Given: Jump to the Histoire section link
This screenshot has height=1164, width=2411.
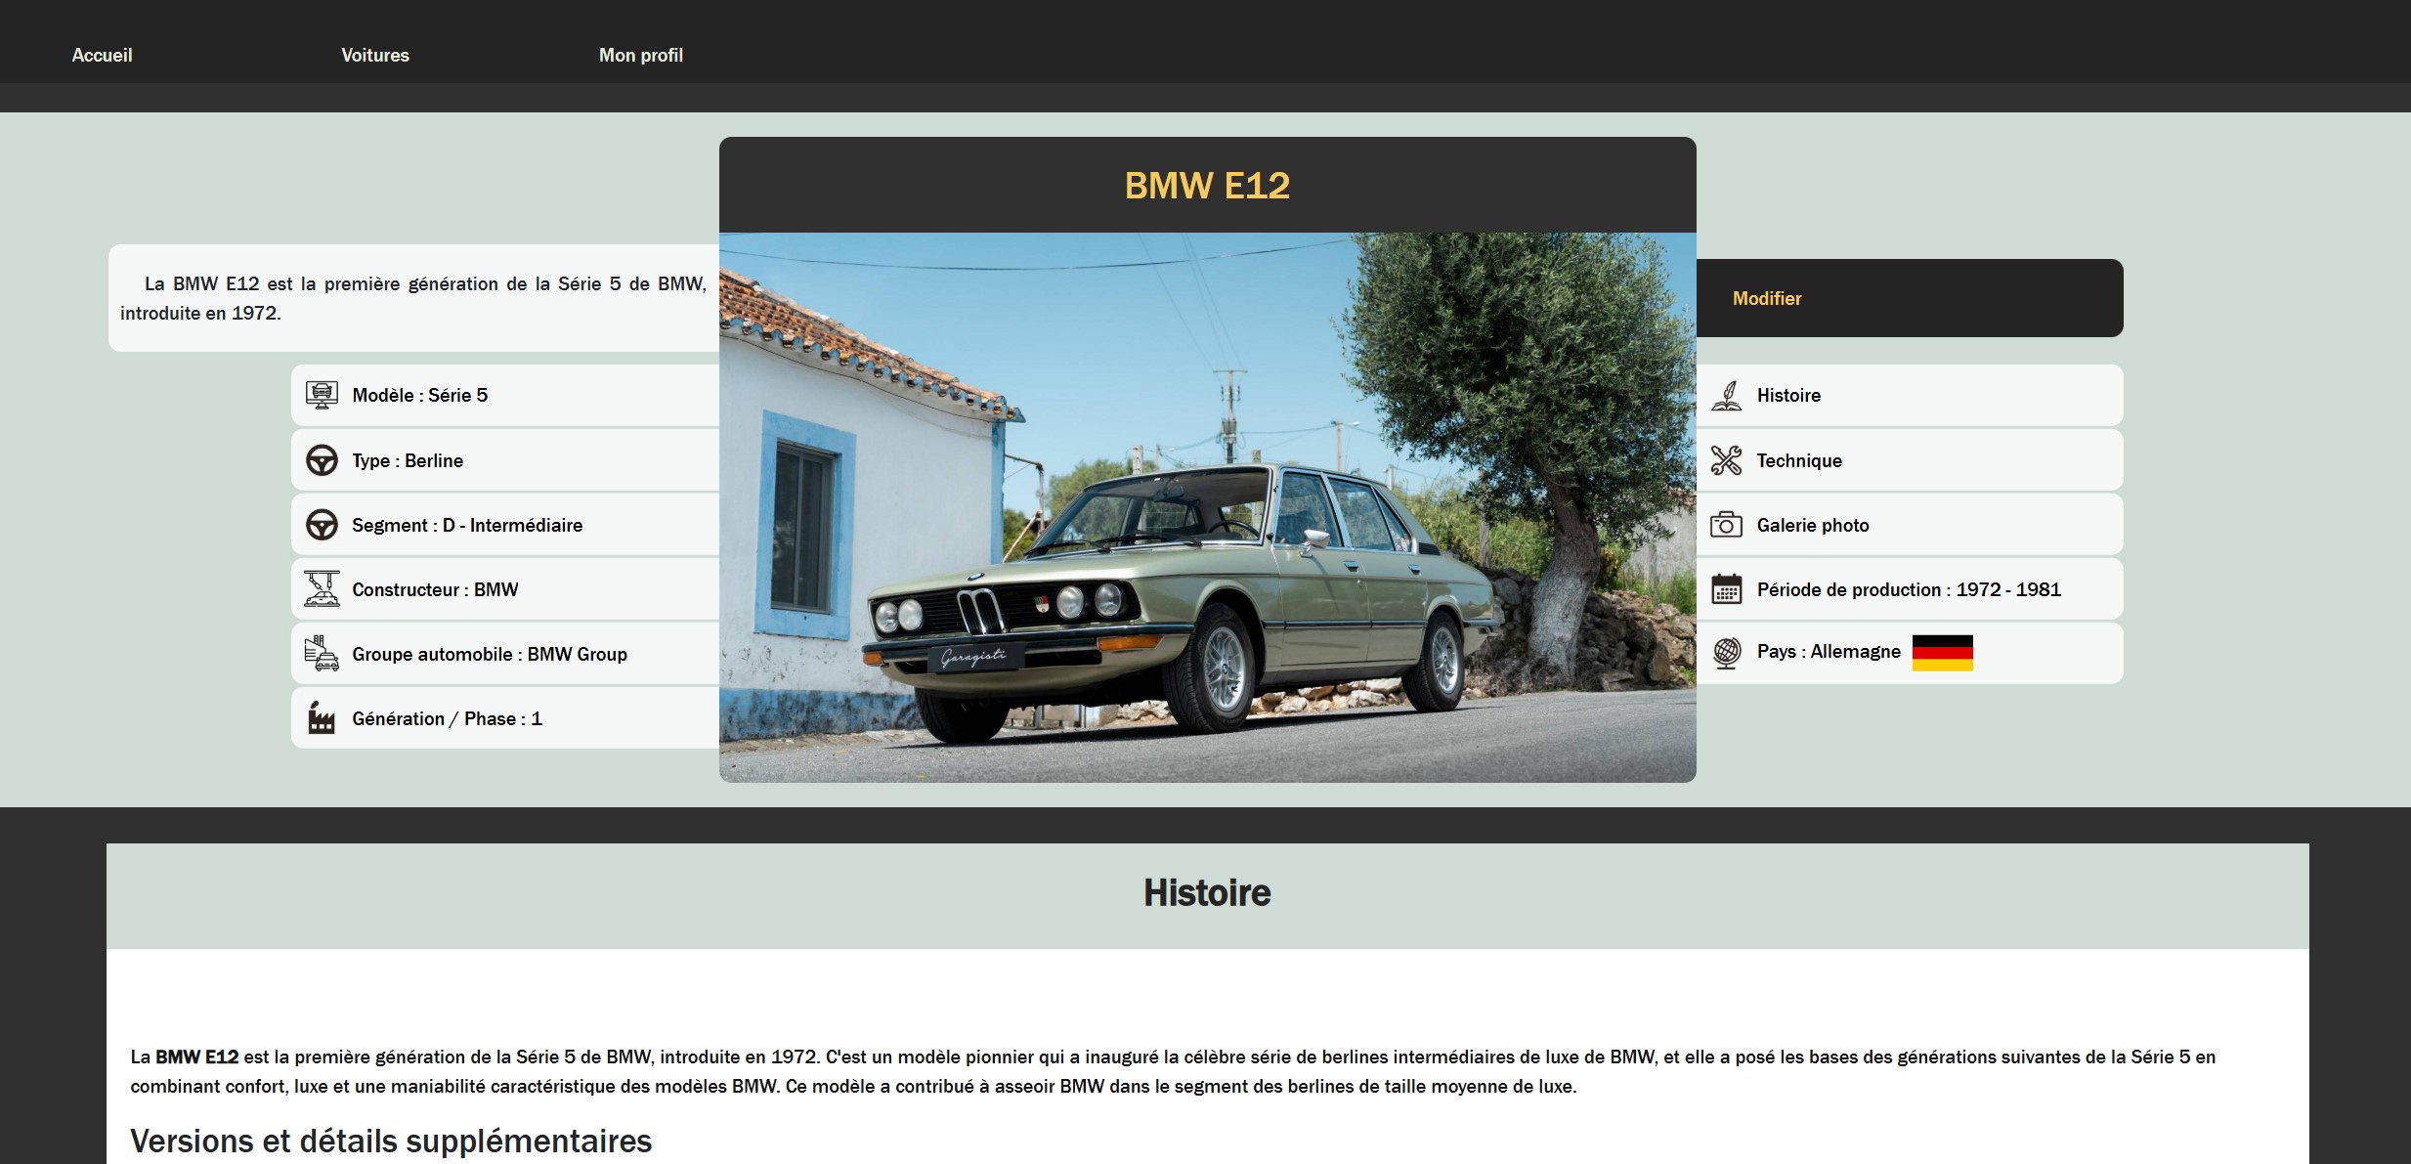Looking at the screenshot, I should (x=1788, y=396).
